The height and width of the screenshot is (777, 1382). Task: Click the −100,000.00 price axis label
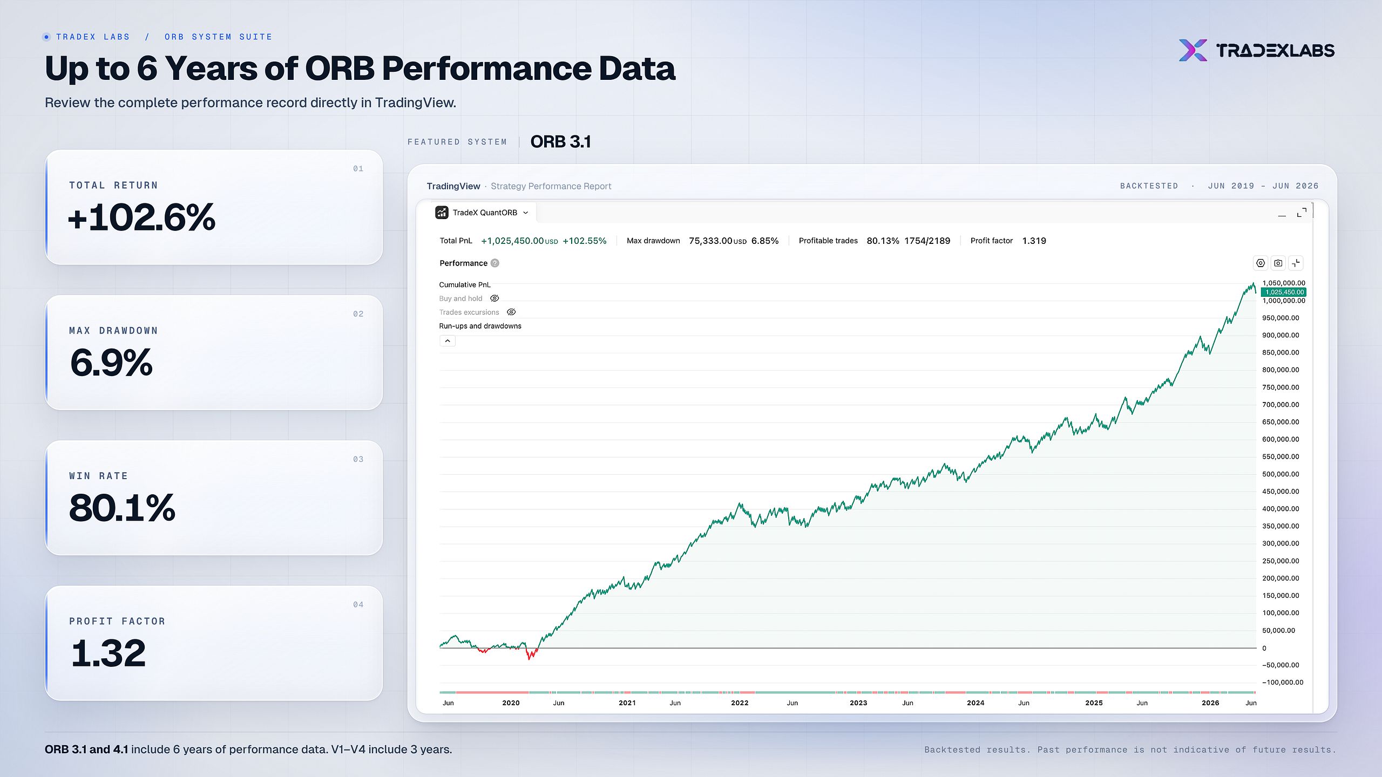click(1283, 682)
